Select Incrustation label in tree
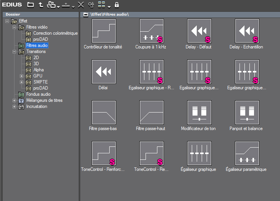280x201 pixels. point(37,106)
